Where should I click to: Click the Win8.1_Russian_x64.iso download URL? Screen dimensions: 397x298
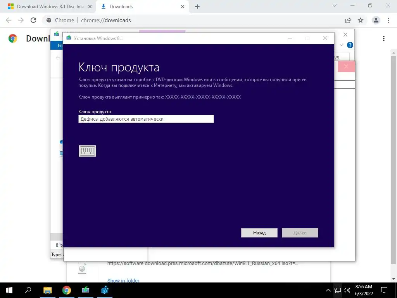click(x=203, y=263)
